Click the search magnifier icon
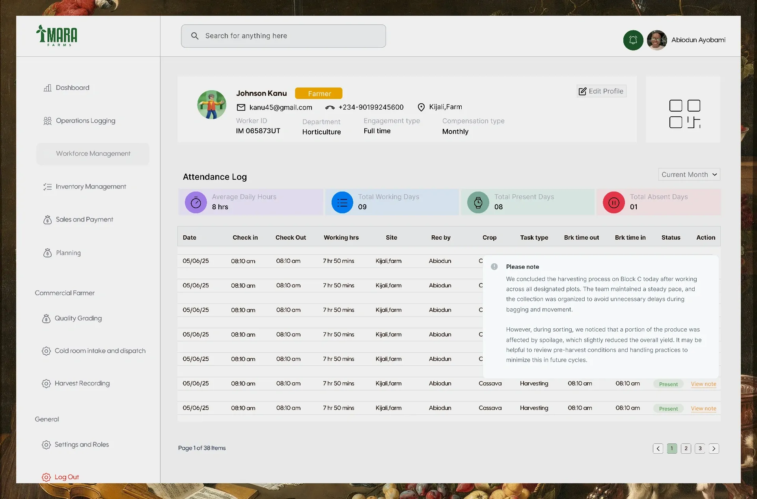The width and height of the screenshot is (757, 499). pyautogui.click(x=195, y=36)
